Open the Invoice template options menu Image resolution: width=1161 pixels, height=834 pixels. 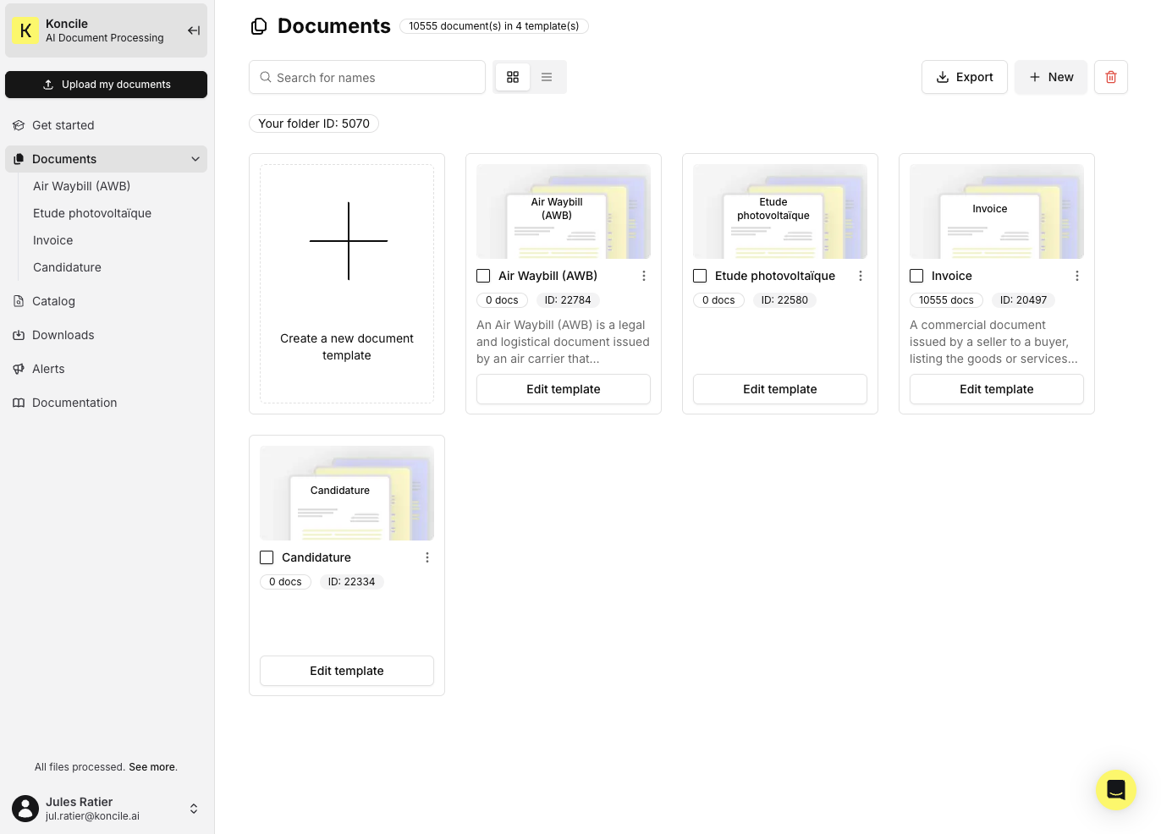(x=1077, y=276)
